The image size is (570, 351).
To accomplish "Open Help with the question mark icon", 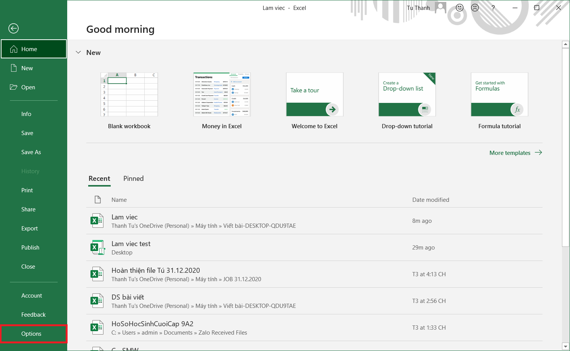I will click(493, 8).
